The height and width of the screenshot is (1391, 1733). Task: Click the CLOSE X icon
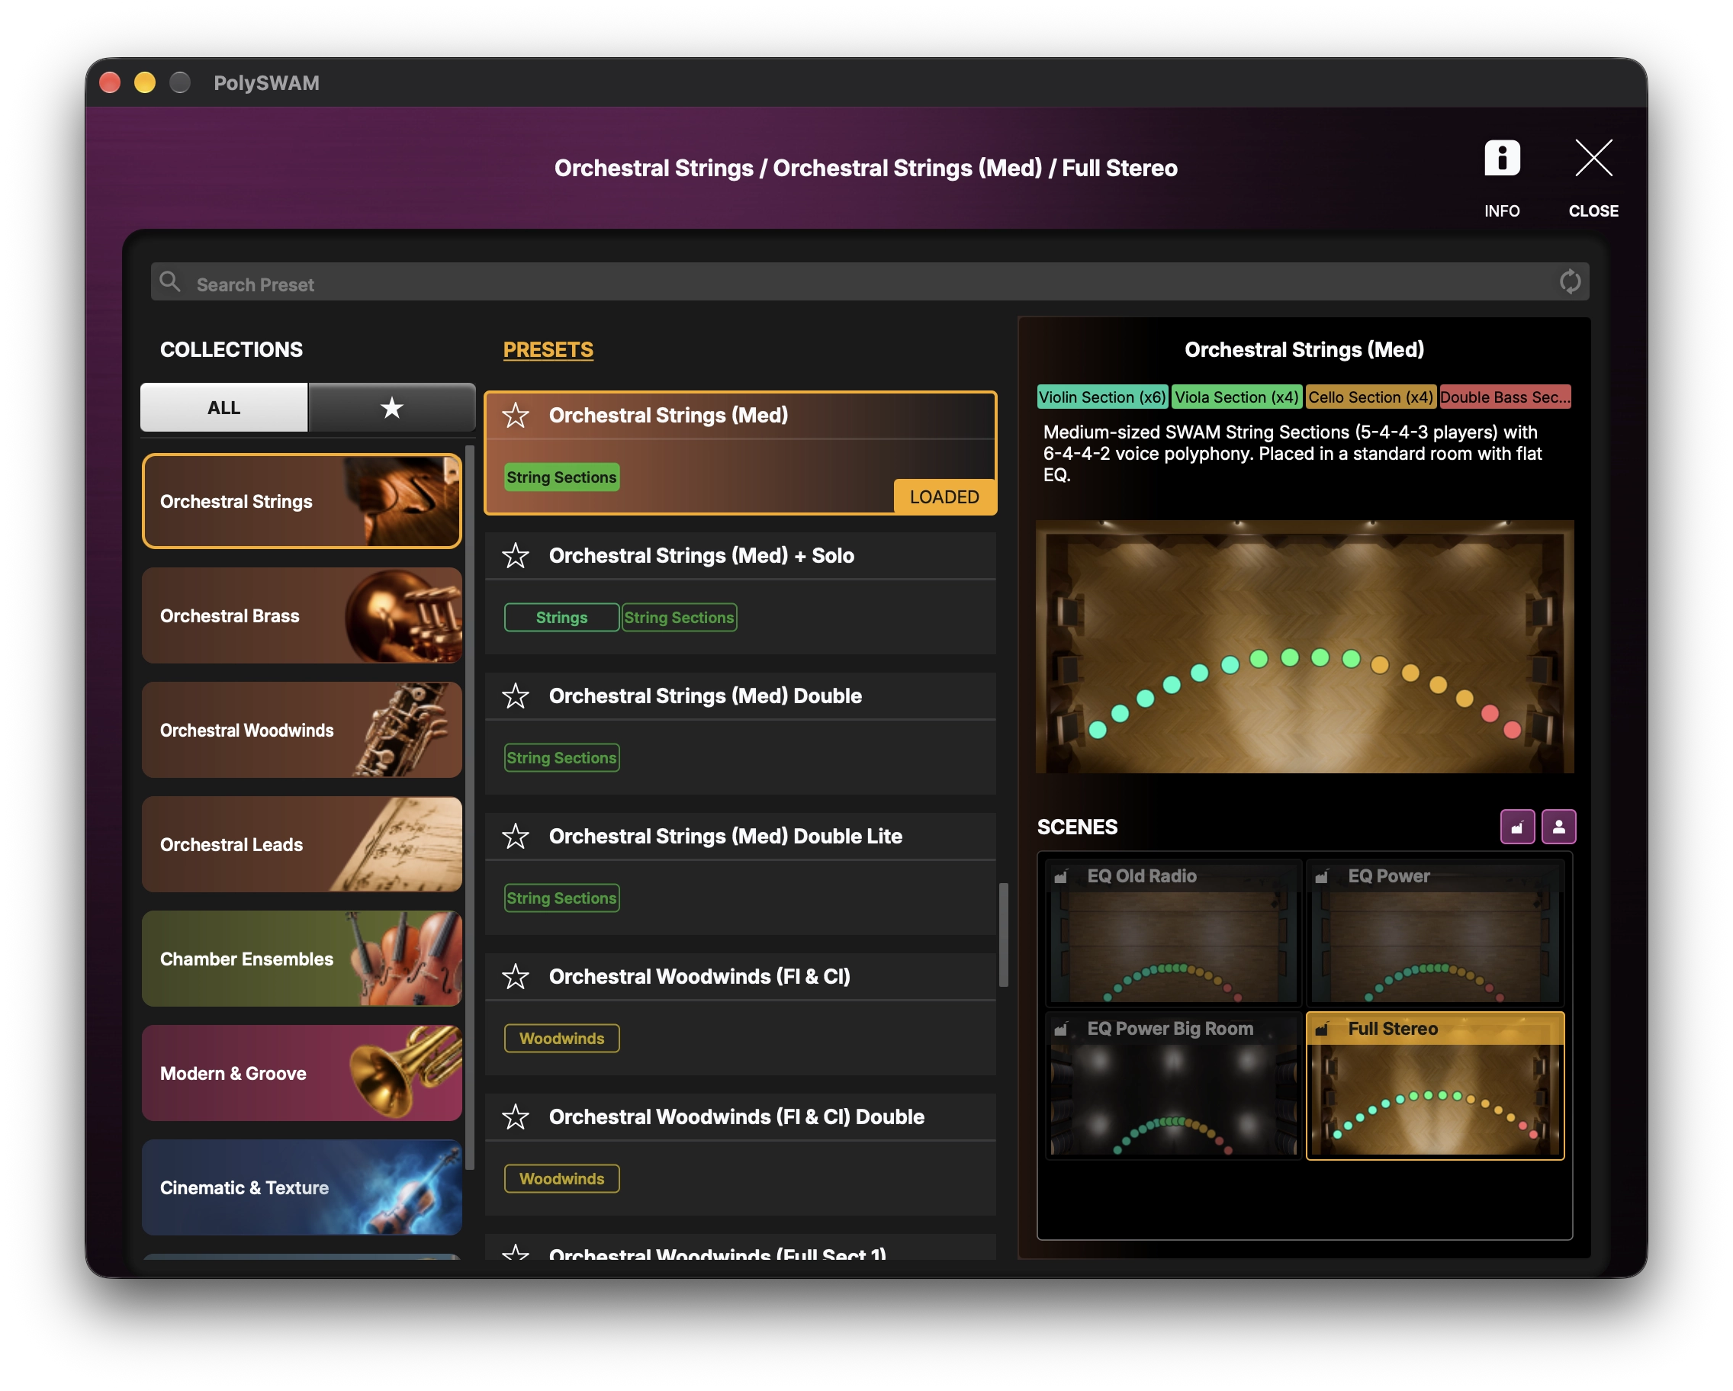coord(1593,158)
